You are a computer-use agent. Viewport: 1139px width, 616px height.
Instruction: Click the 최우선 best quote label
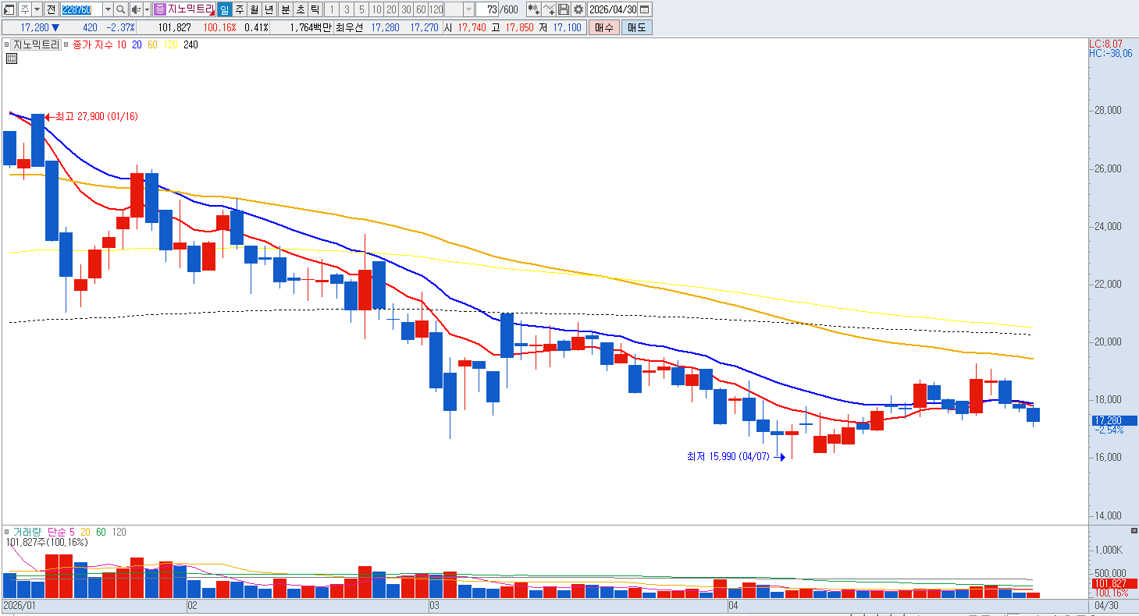pos(349,27)
